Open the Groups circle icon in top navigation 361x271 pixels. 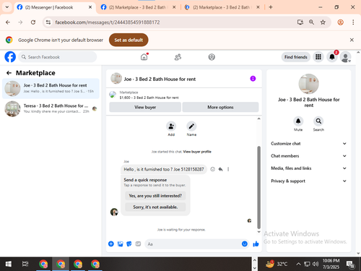click(x=212, y=57)
